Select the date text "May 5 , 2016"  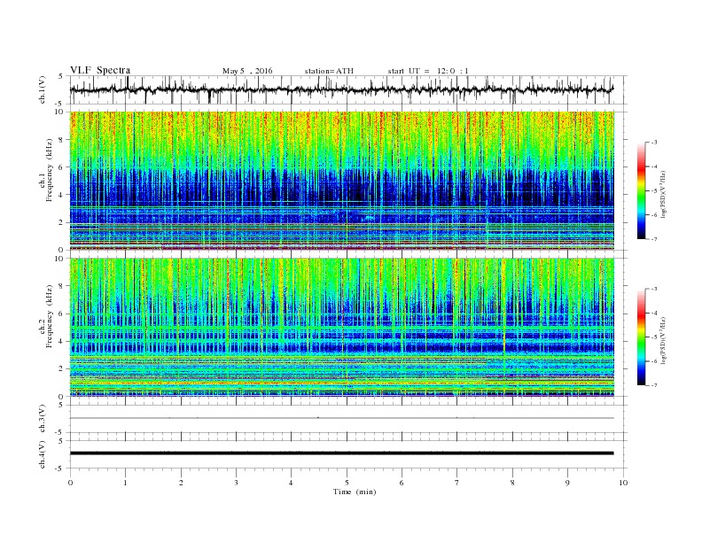click(x=247, y=71)
